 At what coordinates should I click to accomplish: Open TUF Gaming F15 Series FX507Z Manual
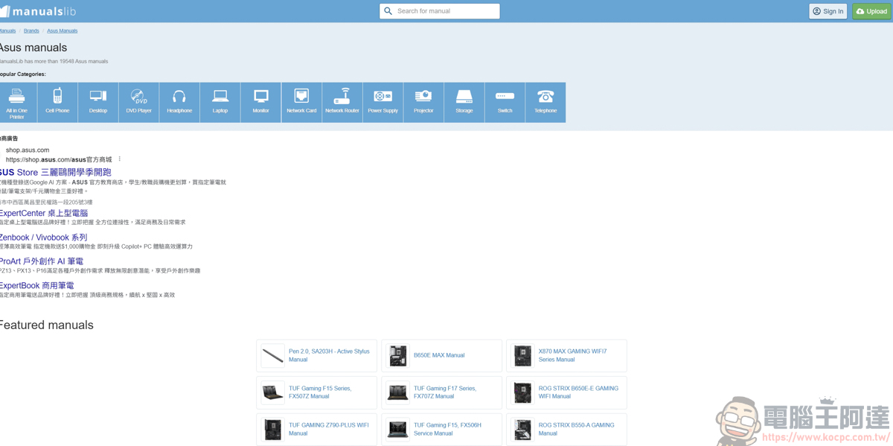point(320,392)
